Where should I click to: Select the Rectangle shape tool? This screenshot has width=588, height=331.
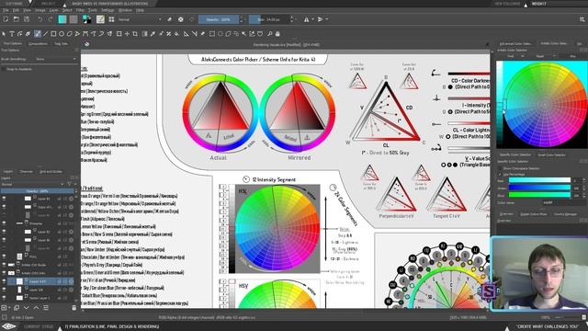[x=53, y=34]
